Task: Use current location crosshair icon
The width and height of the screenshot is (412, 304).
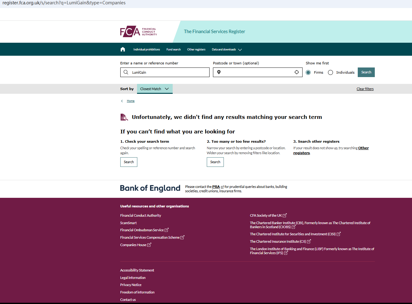Action: pos(297,72)
